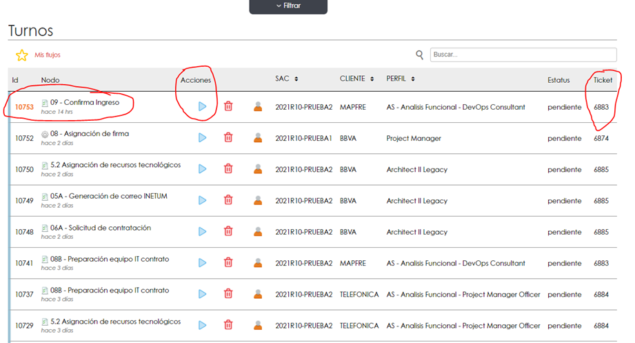Delete turno 10750 with the trash icon
The height and width of the screenshot is (343, 635).
point(228,168)
